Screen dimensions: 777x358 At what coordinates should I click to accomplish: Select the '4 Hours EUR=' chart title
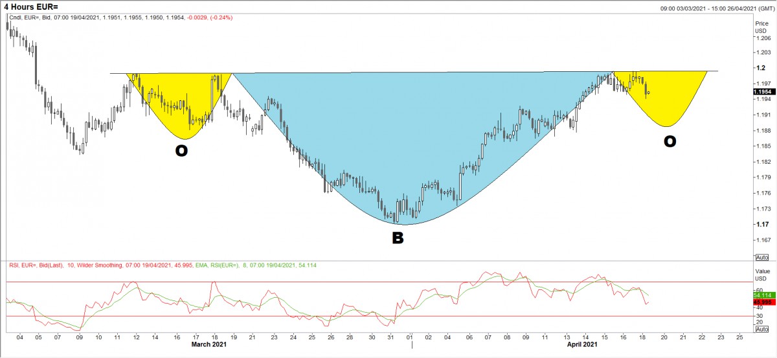pos(30,6)
